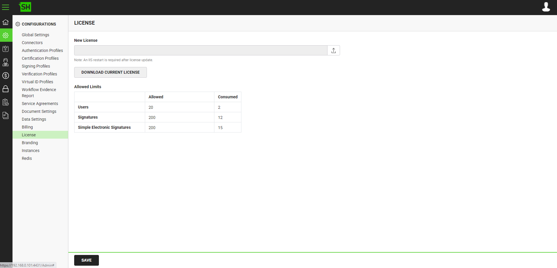557x268 pixels.
Task: Click the Signatures consumed value 12
Action: (x=220, y=117)
